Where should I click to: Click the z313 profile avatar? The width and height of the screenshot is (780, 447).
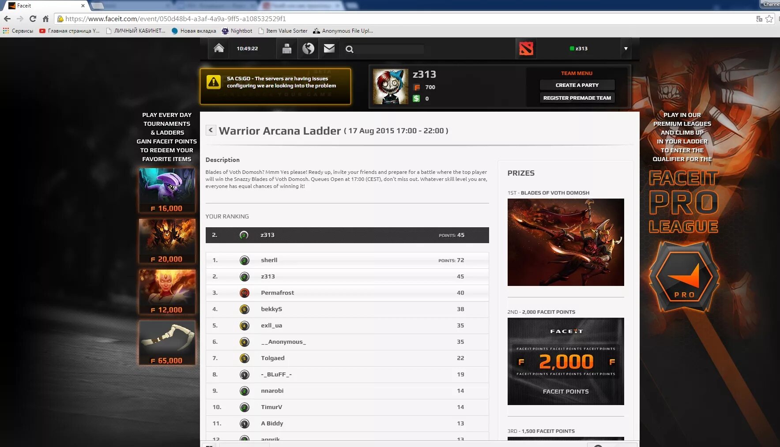(391, 86)
